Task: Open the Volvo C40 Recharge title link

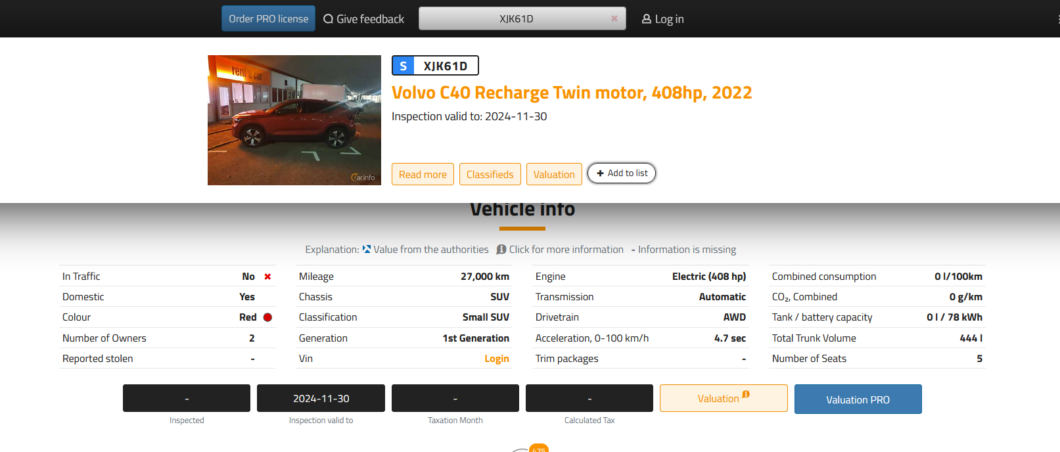Action: [572, 93]
